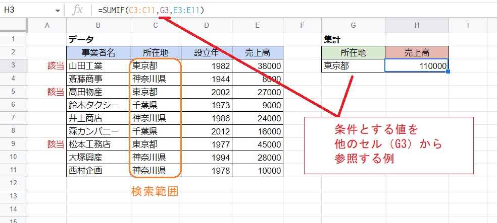Click the 設立年 header cell

click(x=207, y=52)
